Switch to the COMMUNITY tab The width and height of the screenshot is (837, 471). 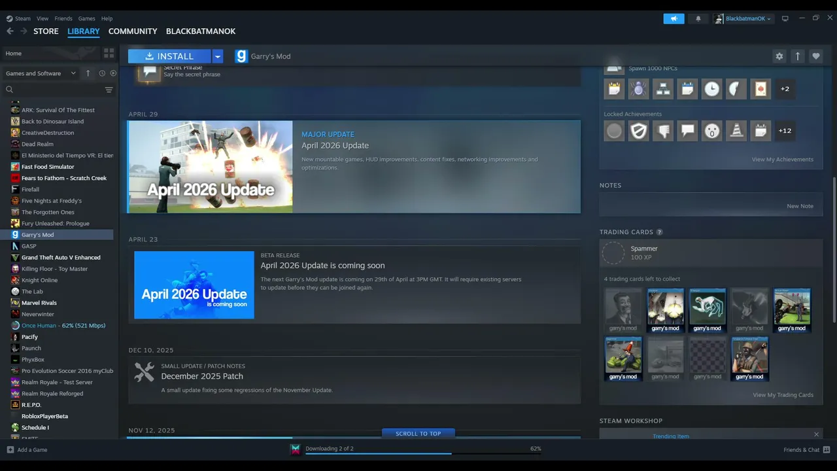tap(133, 31)
